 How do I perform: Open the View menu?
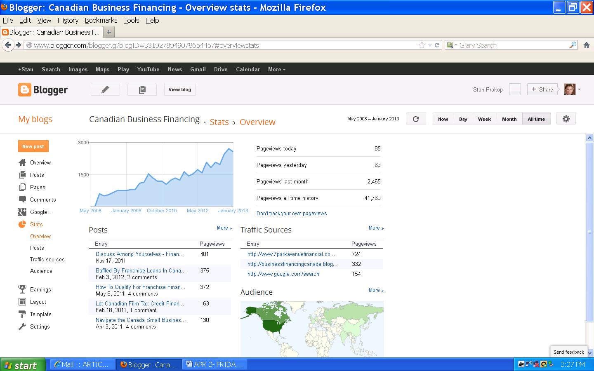[x=44, y=20]
